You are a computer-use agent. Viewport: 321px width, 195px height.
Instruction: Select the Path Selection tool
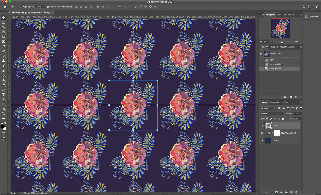point(4,99)
